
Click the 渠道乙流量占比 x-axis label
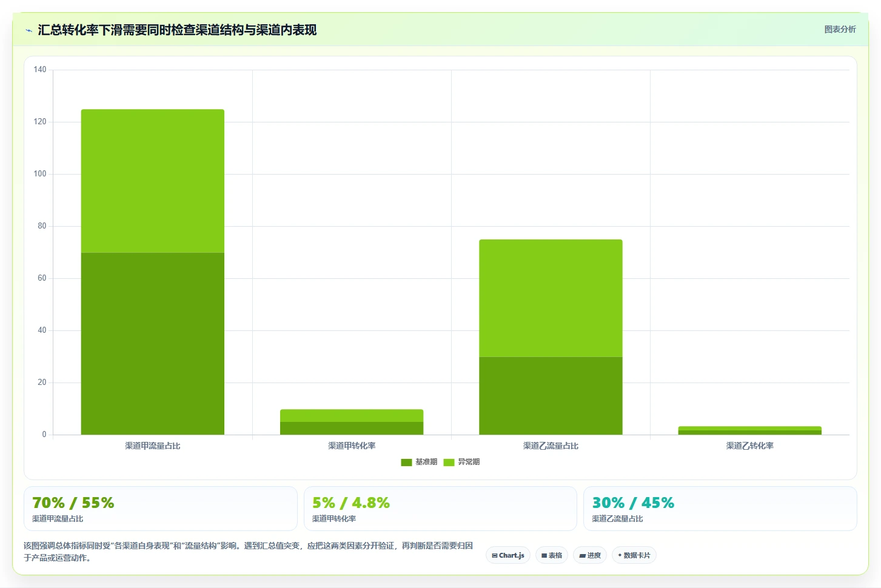[551, 446]
